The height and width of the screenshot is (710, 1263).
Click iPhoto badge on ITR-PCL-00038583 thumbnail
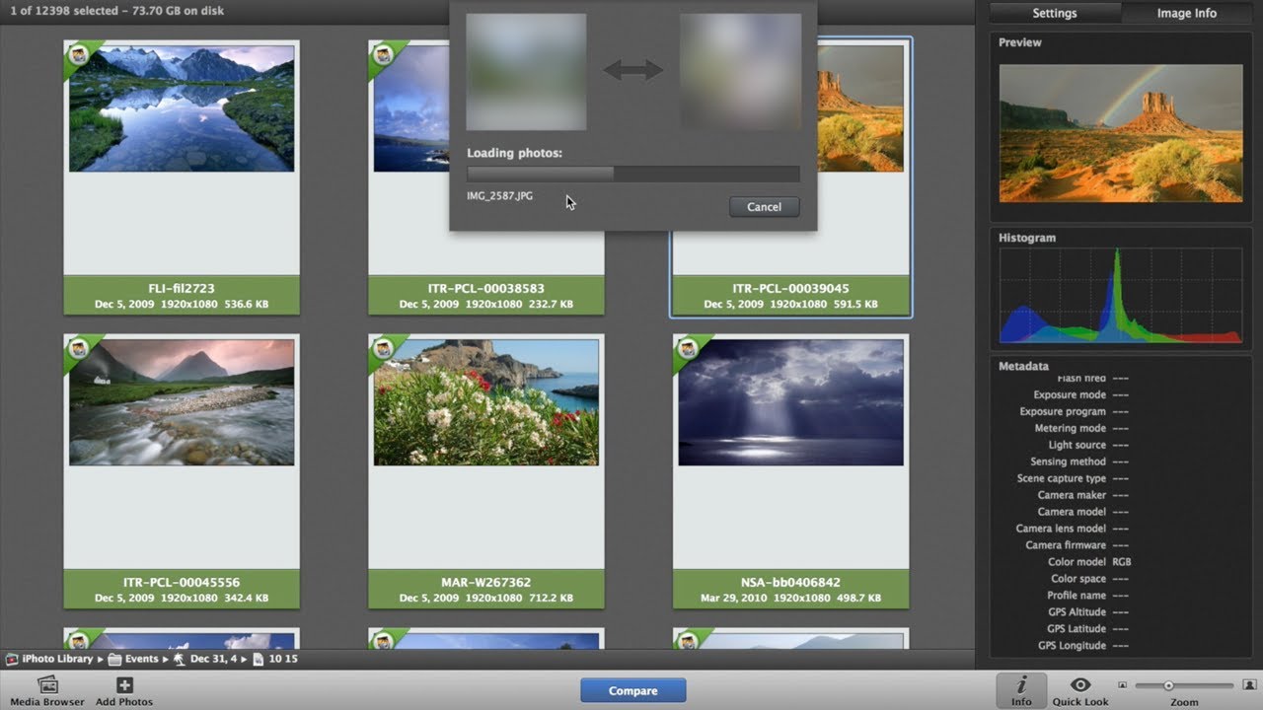click(x=384, y=55)
